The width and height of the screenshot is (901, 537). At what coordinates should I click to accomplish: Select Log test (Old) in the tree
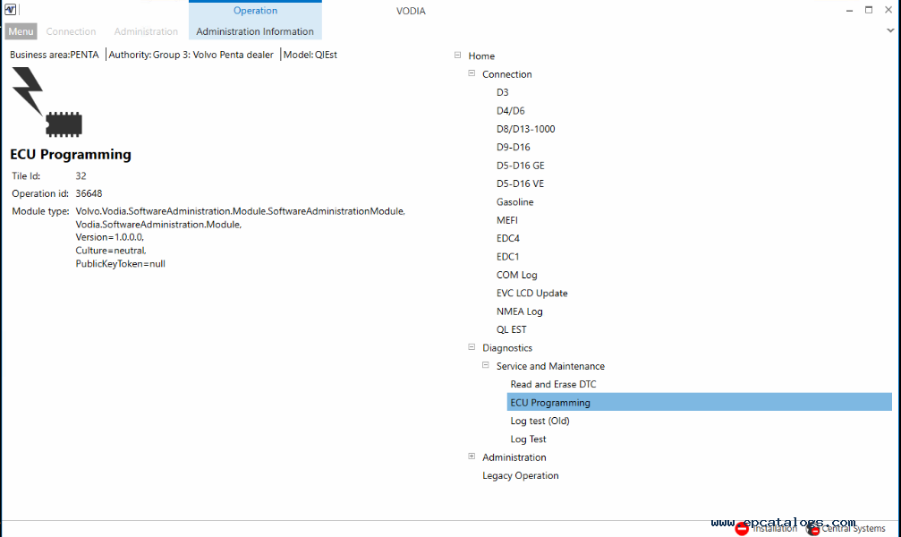[x=540, y=421]
